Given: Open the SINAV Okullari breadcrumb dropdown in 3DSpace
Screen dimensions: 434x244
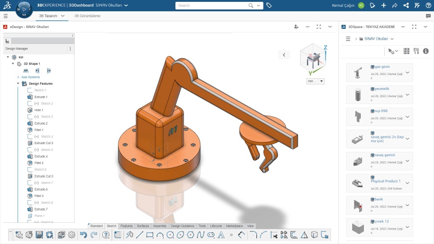Looking at the screenshot, I should [x=392, y=39].
